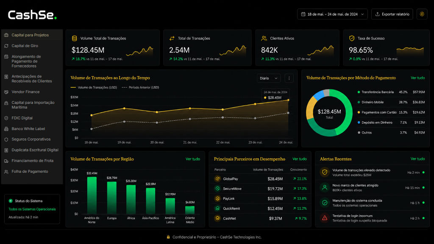Open the Tentativa de login incomum alert
Screen dimensions: 434x244
pos(372,218)
